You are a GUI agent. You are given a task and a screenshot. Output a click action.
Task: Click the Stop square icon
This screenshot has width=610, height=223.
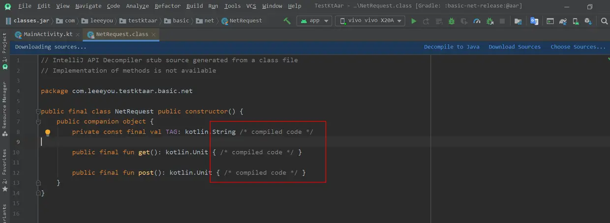(x=502, y=21)
